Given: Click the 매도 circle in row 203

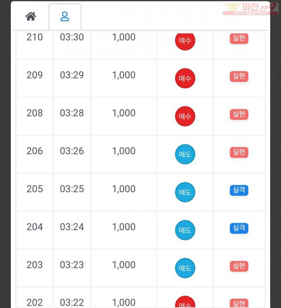Looking at the screenshot, I should pyautogui.click(x=185, y=268).
